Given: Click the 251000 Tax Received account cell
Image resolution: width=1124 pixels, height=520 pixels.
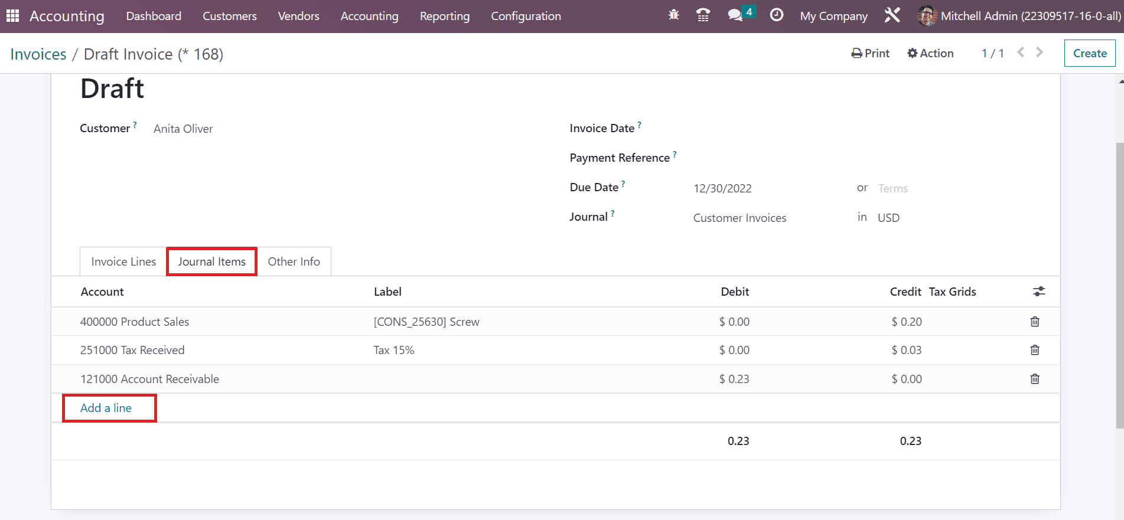Looking at the screenshot, I should (132, 350).
